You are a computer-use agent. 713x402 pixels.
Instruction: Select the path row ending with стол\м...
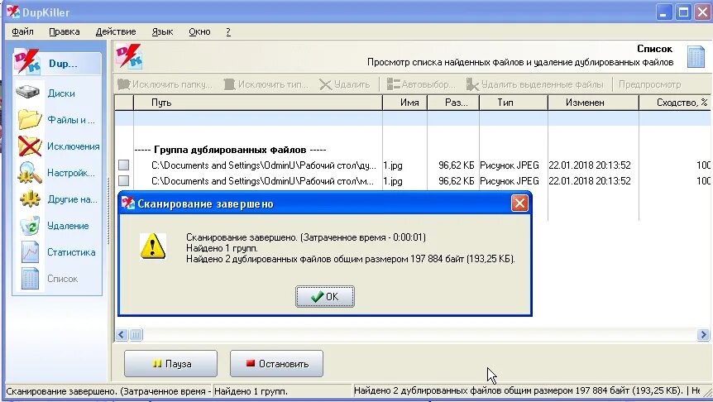click(263, 181)
